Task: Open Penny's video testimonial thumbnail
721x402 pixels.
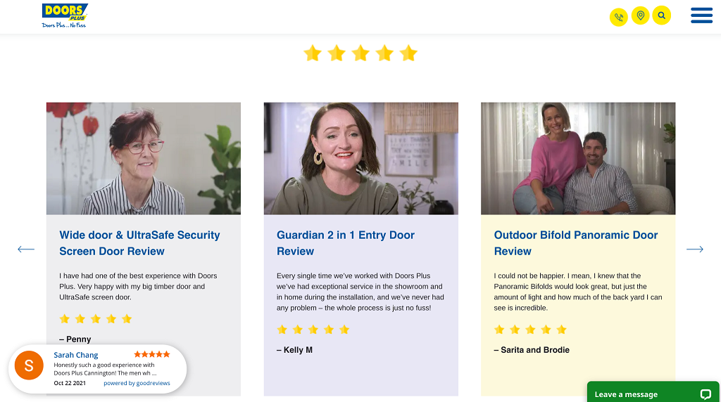Action: [x=144, y=158]
